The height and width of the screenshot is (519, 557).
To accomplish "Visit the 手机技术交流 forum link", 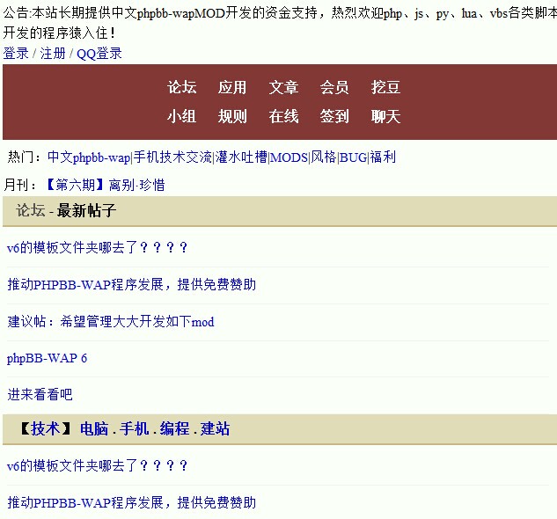I will pos(172,157).
